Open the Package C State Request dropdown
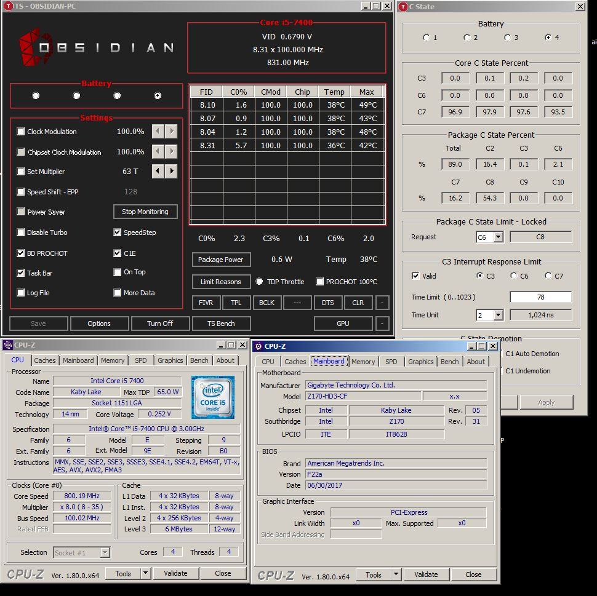The height and width of the screenshot is (596, 597). [x=498, y=237]
